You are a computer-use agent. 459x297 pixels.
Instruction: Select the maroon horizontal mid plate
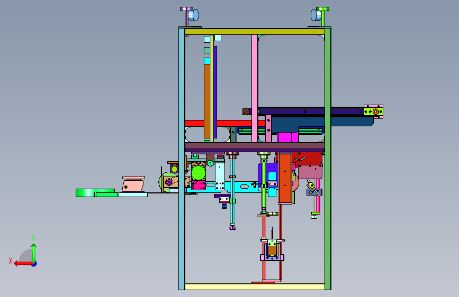255,146
